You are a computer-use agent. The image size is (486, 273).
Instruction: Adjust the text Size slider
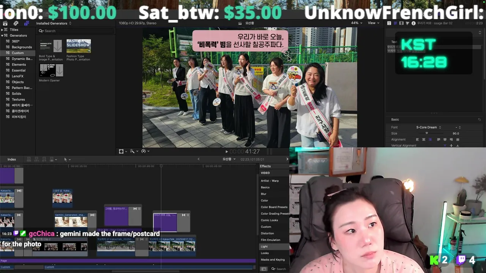(x=427, y=133)
